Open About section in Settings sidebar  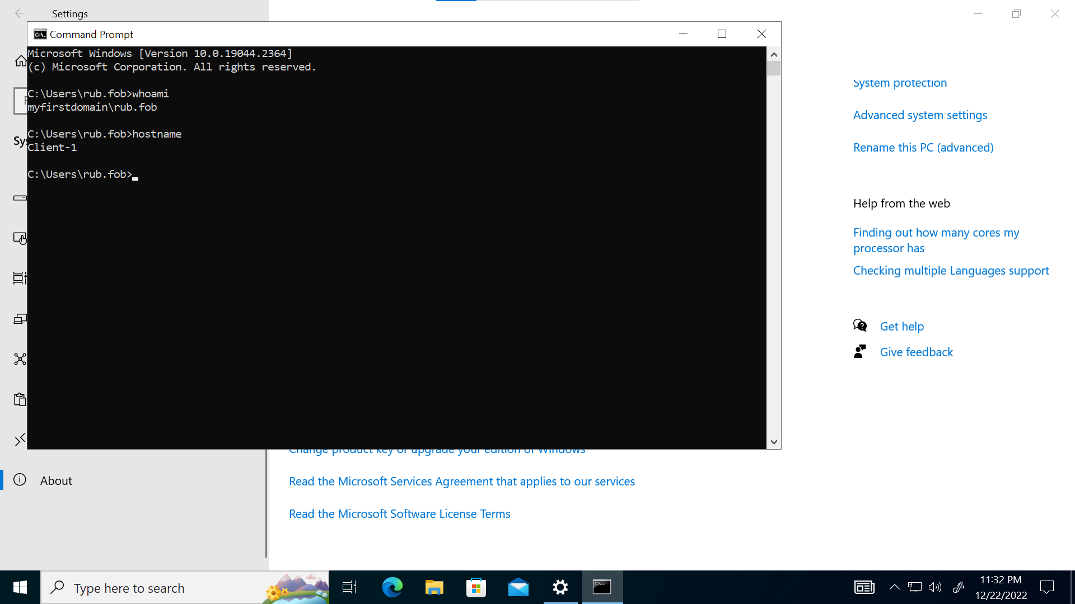click(56, 480)
